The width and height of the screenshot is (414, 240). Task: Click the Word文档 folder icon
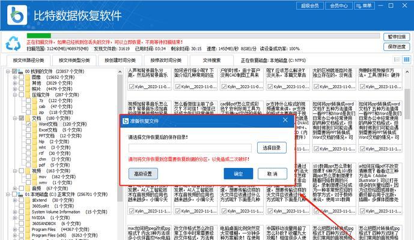(35, 124)
